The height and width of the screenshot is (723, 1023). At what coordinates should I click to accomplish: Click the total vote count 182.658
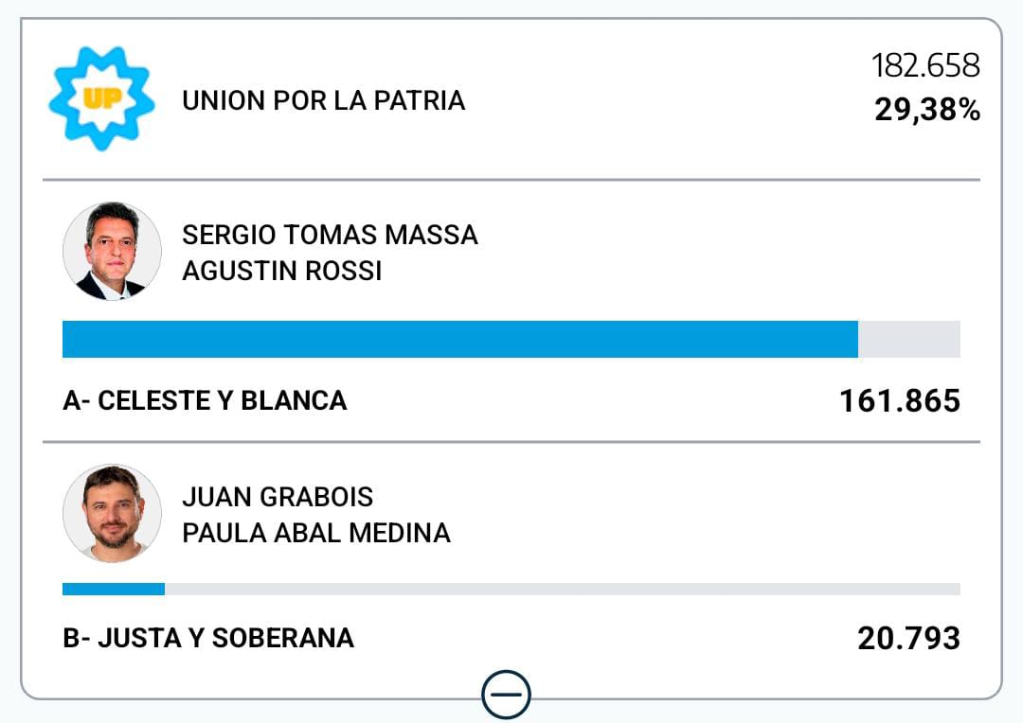[x=925, y=66]
